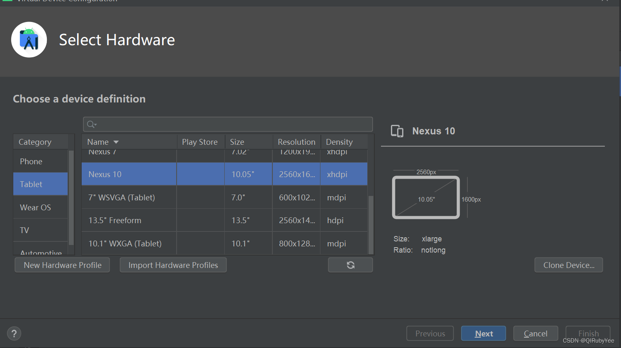Screen dimensions: 621x348
Task: Click the Play Store column header
Action: 201,142
